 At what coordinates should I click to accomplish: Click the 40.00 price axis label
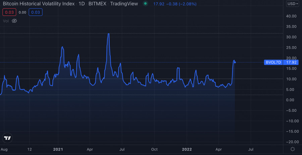(x=291, y=16)
